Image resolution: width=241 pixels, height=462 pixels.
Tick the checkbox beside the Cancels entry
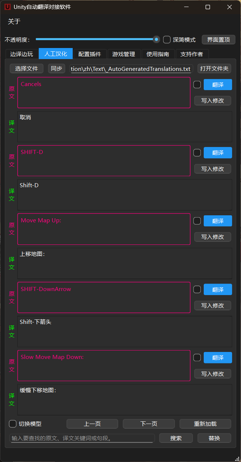click(197, 85)
